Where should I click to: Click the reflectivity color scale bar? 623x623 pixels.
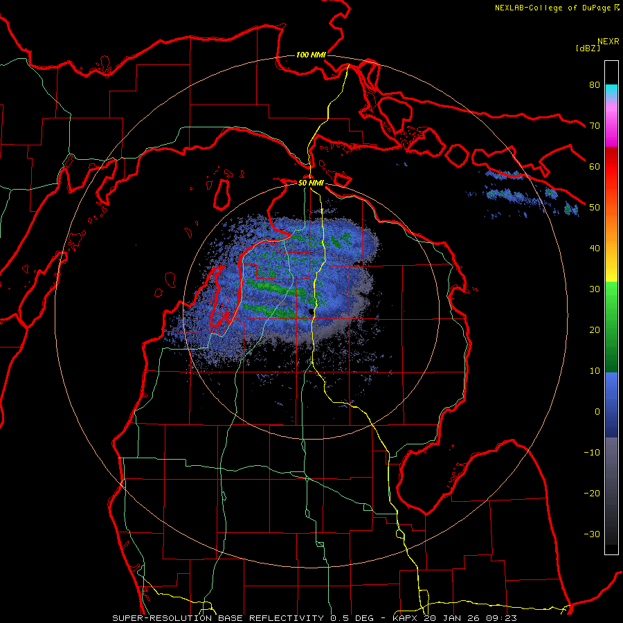[x=611, y=307]
